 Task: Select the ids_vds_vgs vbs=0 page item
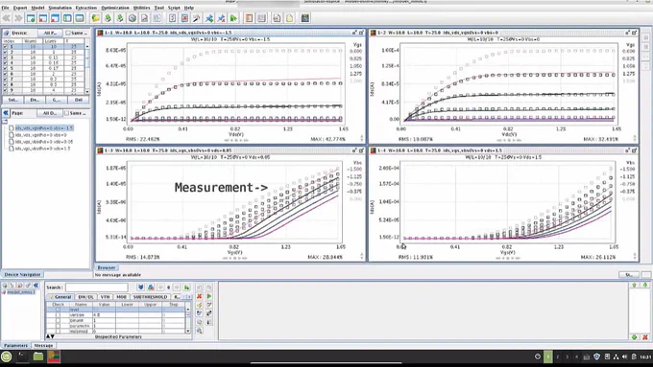coord(40,135)
